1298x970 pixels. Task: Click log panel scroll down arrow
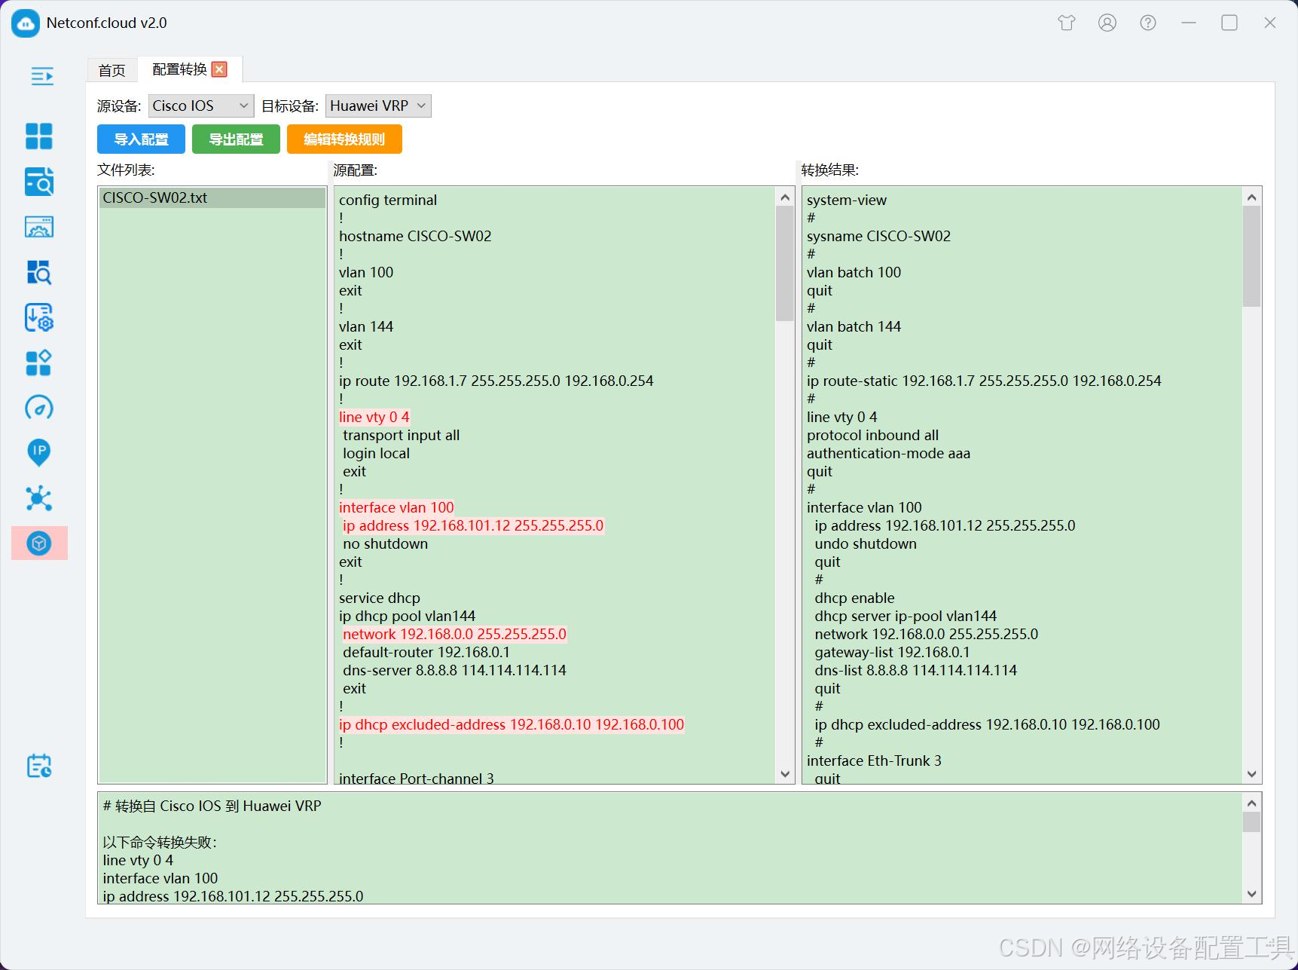[x=1251, y=894]
